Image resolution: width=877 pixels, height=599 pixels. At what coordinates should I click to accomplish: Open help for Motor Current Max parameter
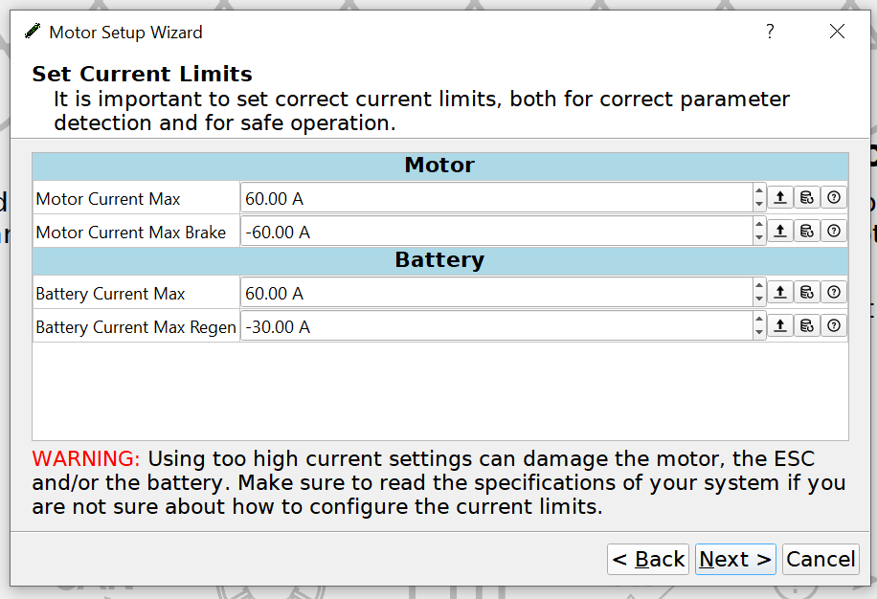(x=834, y=197)
